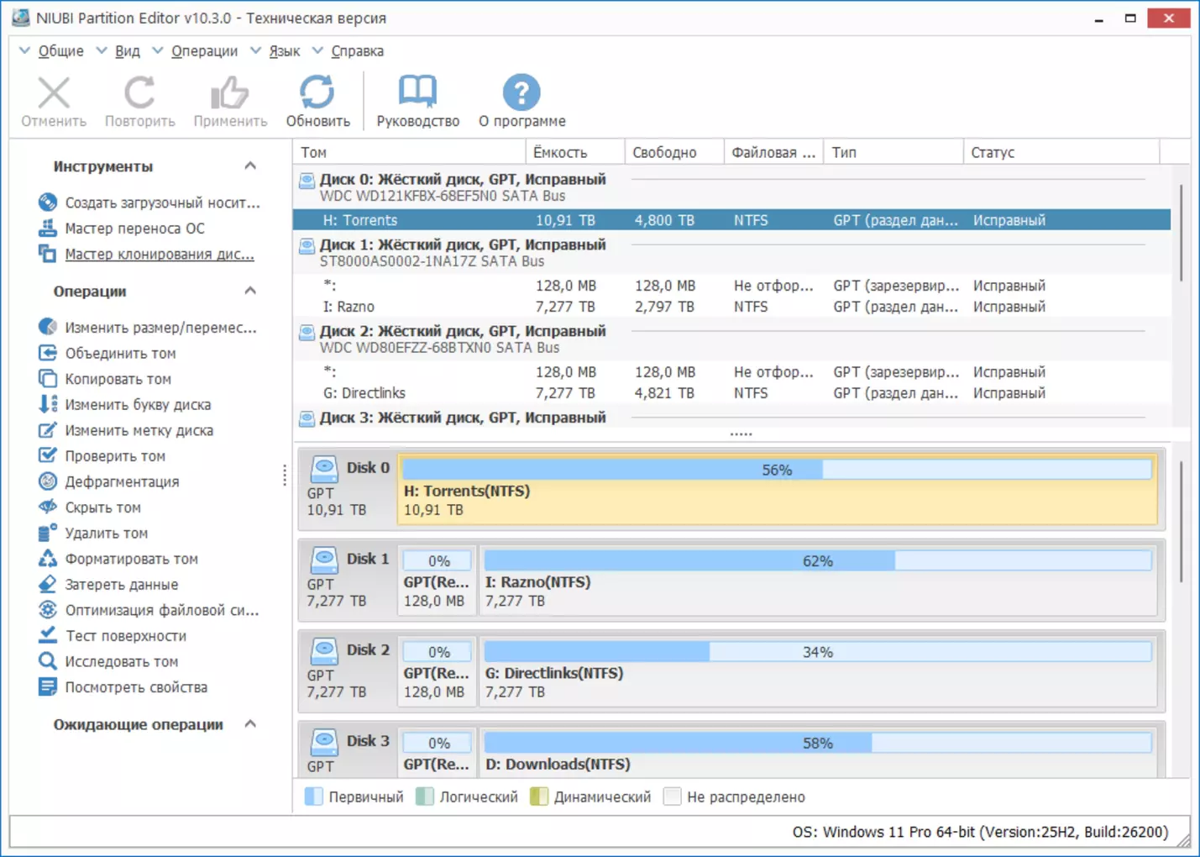Select Изменить букву диска operation icon

point(48,404)
